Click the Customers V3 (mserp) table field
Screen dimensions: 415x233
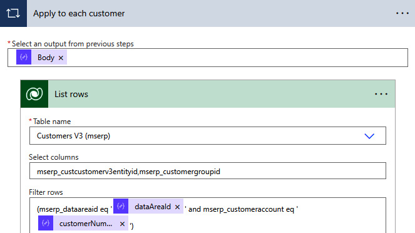[x=208, y=136]
